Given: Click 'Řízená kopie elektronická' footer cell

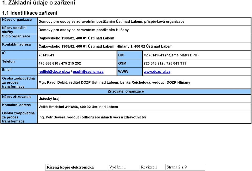Looking at the screenshot, I should coord(76,167).
